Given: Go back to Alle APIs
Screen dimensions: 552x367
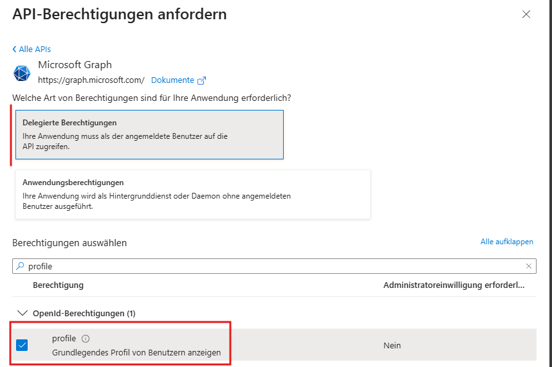Looking at the screenshot, I should (x=35, y=49).
